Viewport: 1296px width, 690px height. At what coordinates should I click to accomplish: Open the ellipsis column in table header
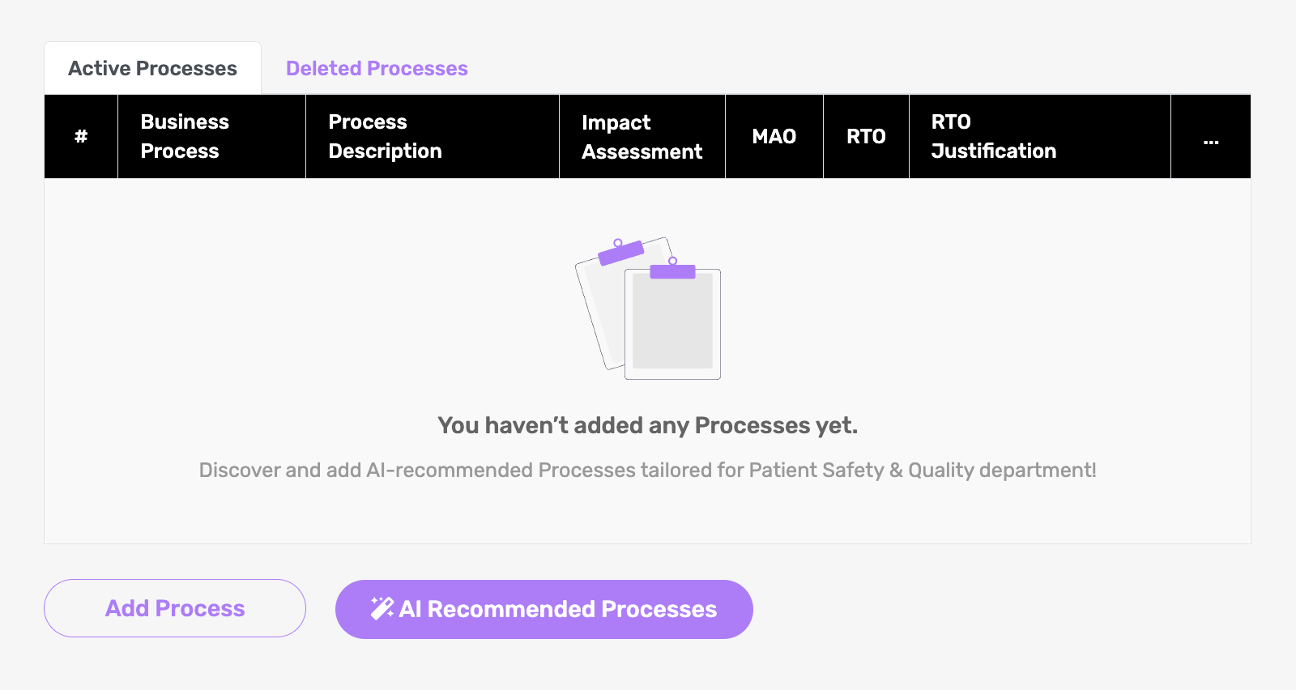(x=1211, y=136)
